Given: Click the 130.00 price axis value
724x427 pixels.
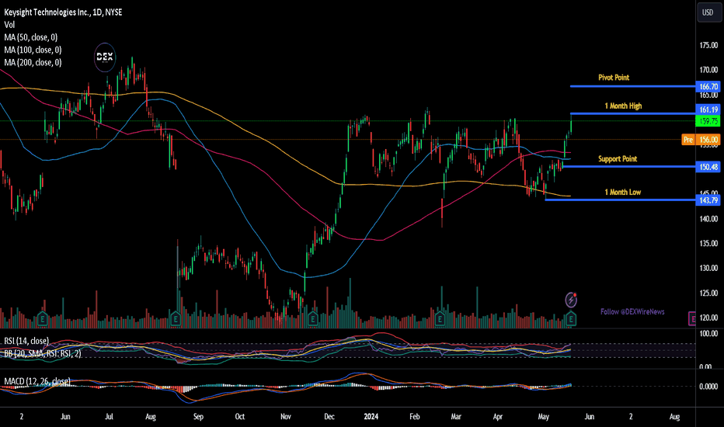Looking at the screenshot, I should pos(708,268).
